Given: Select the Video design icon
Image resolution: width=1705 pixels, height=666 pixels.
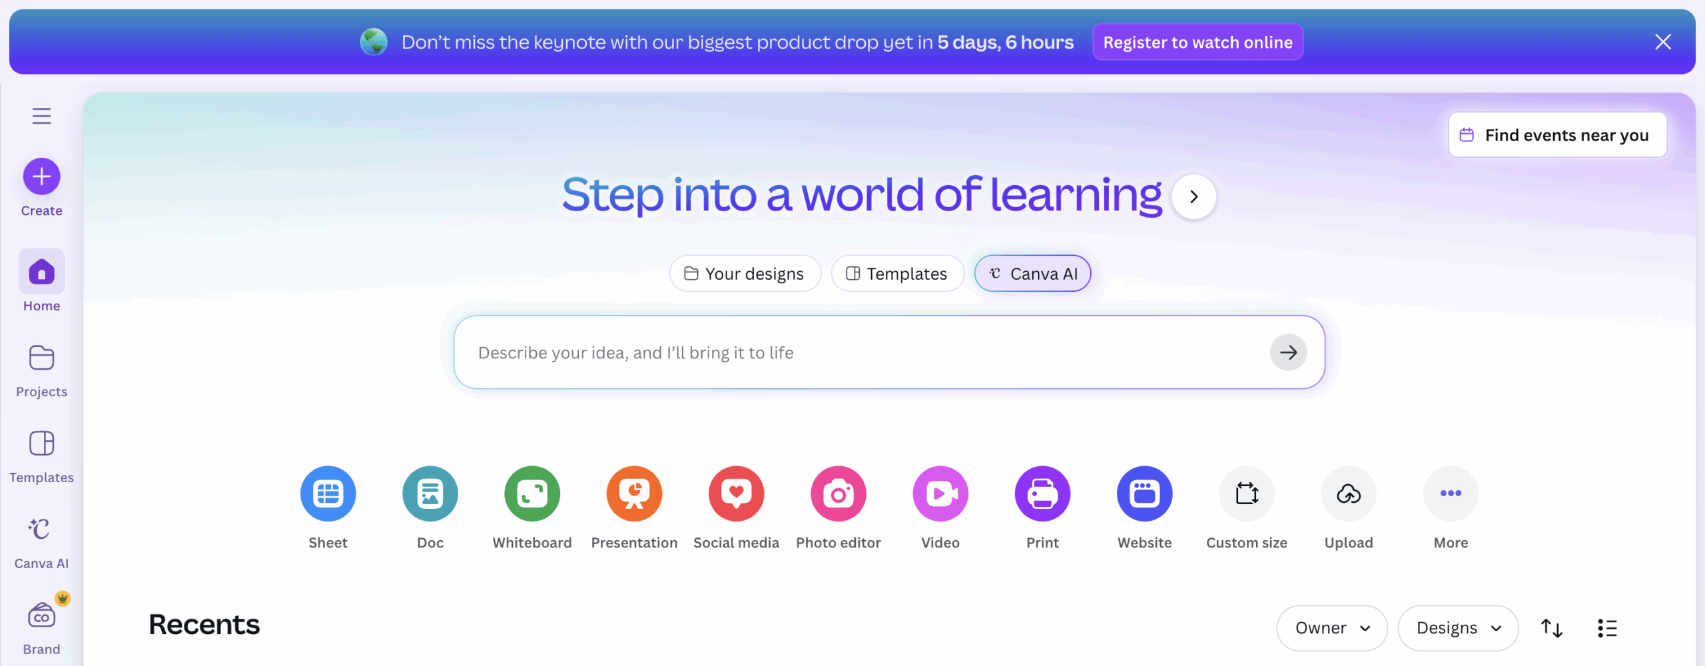Looking at the screenshot, I should pos(940,494).
